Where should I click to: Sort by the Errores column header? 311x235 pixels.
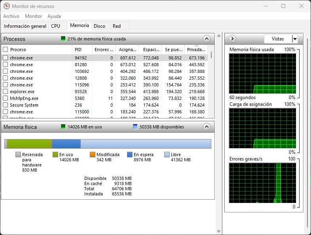(x=104, y=50)
